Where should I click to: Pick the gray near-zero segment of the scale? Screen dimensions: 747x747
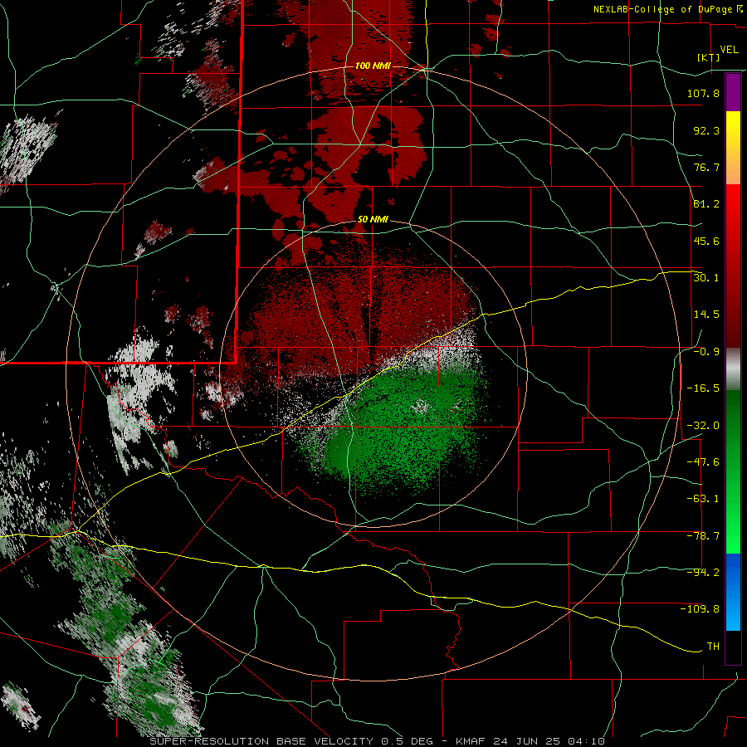pyautogui.click(x=733, y=369)
